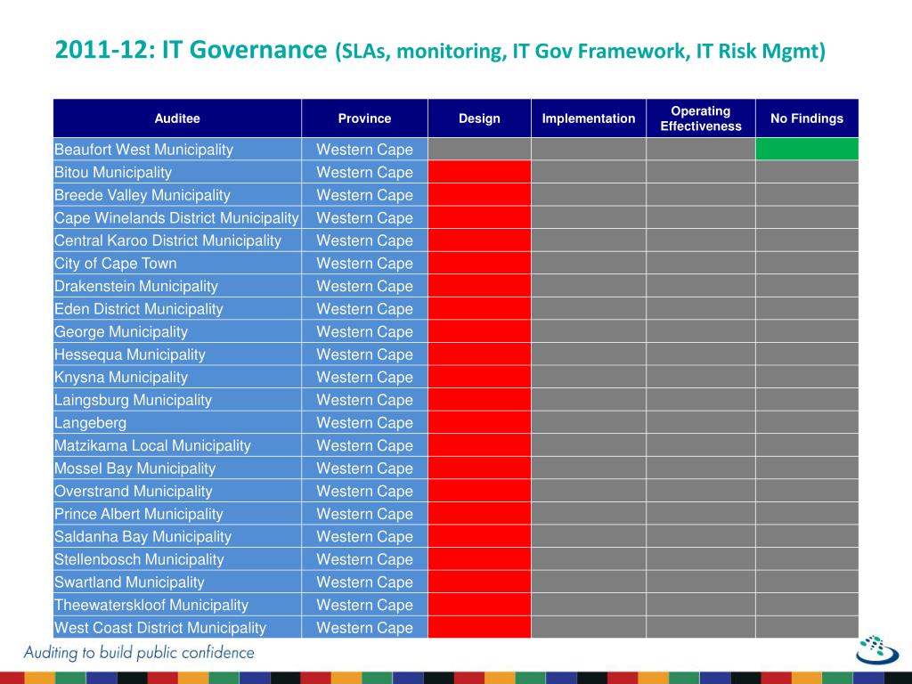Select the City of Cape Town cell
The width and height of the screenshot is (912, 684).
pos(177,263)
